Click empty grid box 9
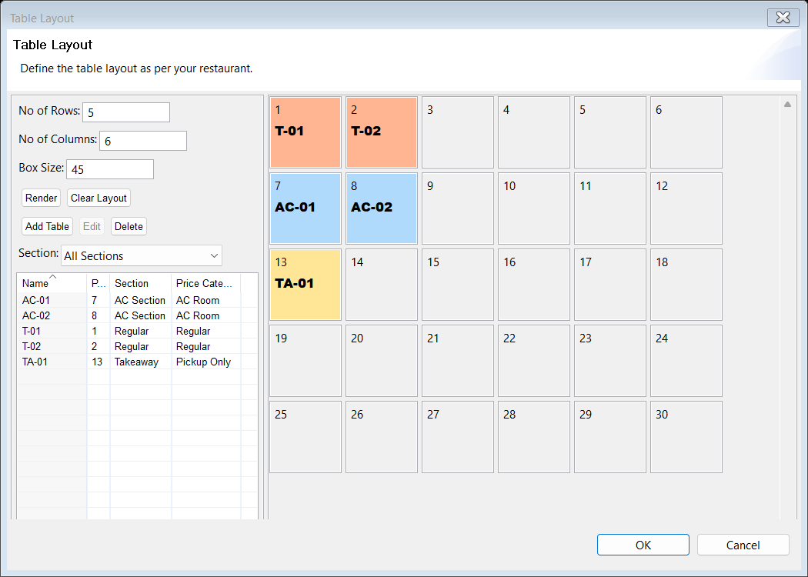The image size is (808, 577). tap(458, 208)
